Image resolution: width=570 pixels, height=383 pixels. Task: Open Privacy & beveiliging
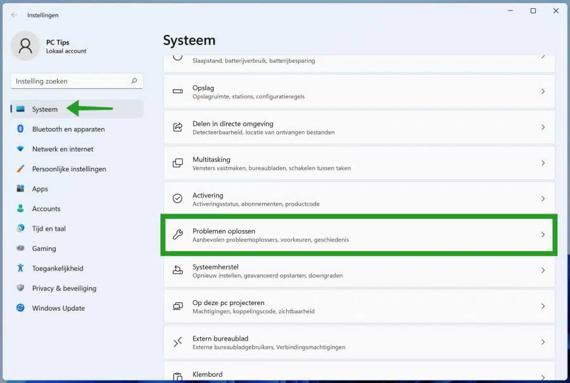(x=77, y=288)
